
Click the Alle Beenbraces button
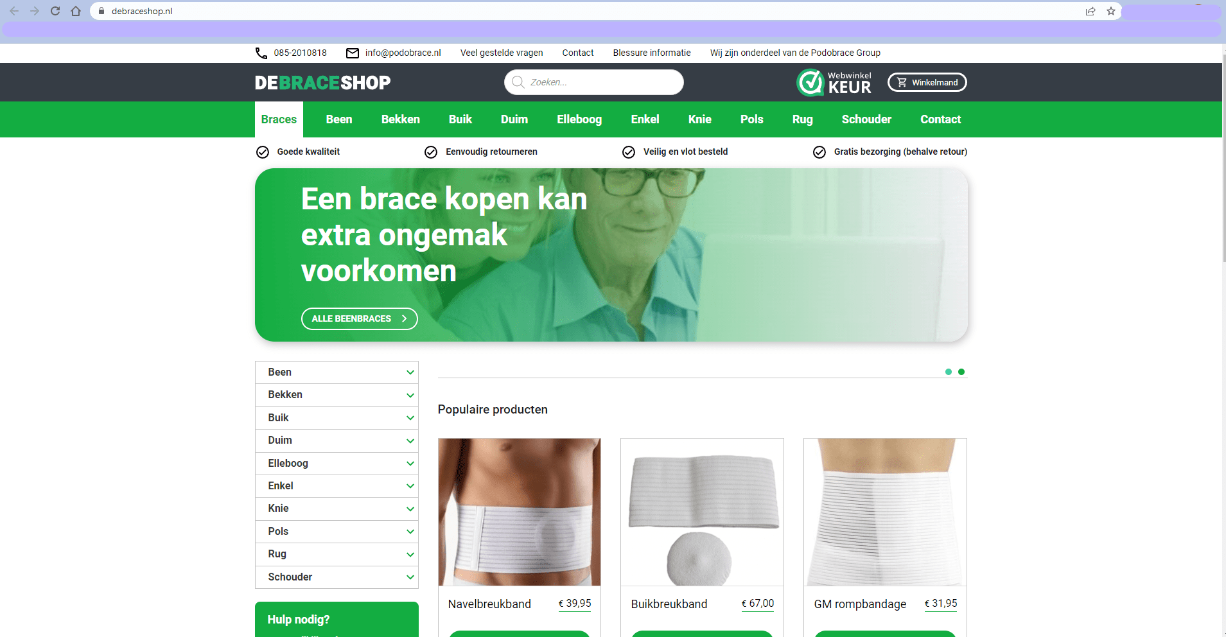coord(359,318)
